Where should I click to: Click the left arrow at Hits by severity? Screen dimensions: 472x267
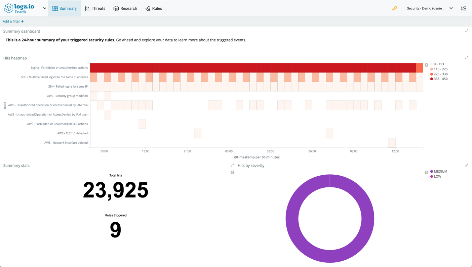click(x=232, y=172)
